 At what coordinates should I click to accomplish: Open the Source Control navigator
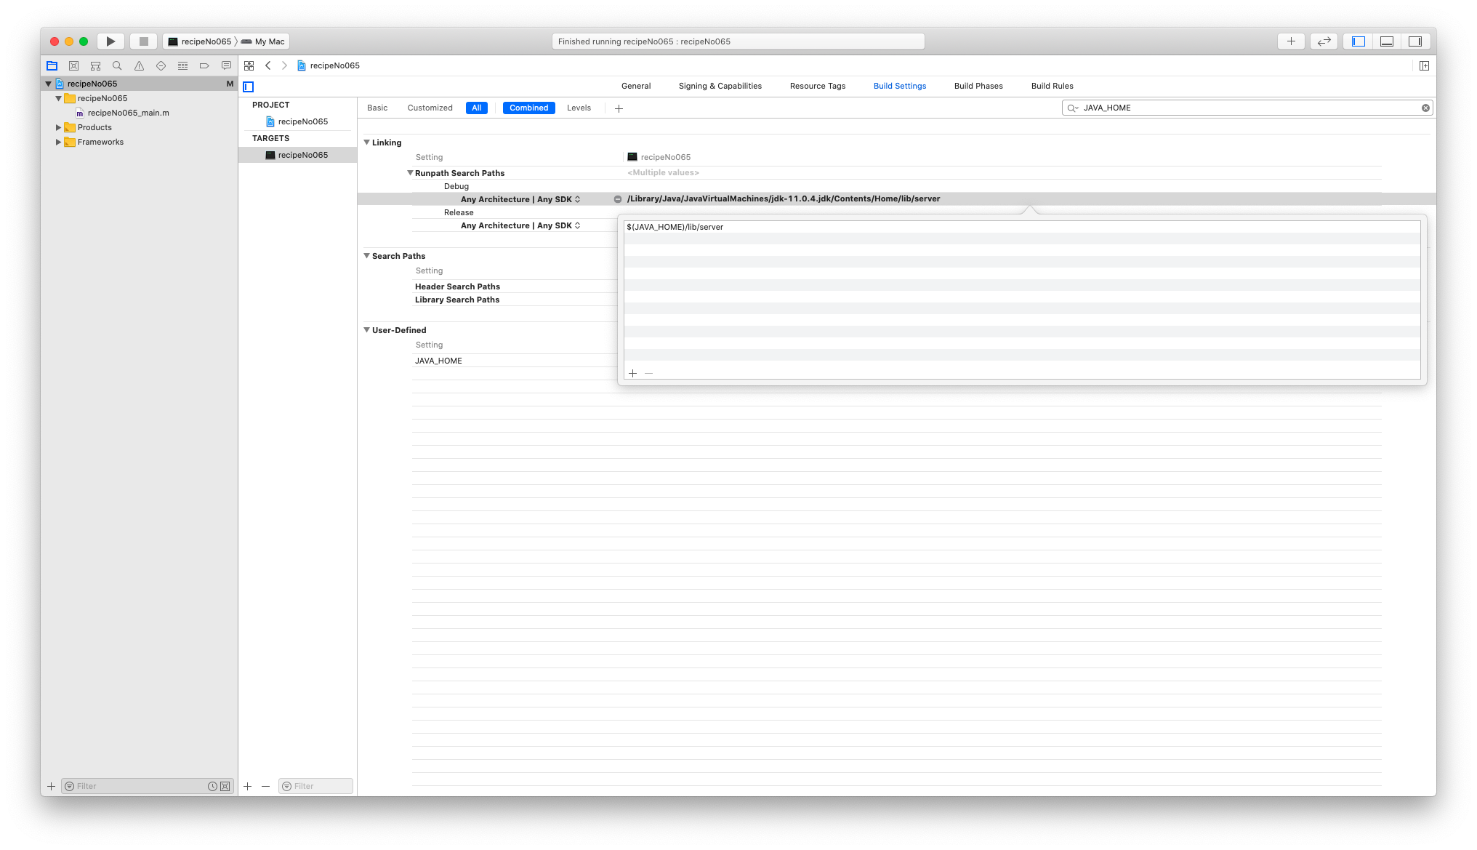click(x=73, y=65)
